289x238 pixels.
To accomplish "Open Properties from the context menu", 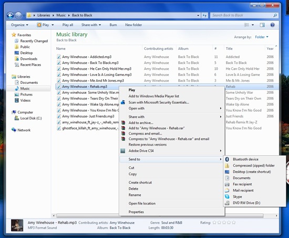I will 136,212.
